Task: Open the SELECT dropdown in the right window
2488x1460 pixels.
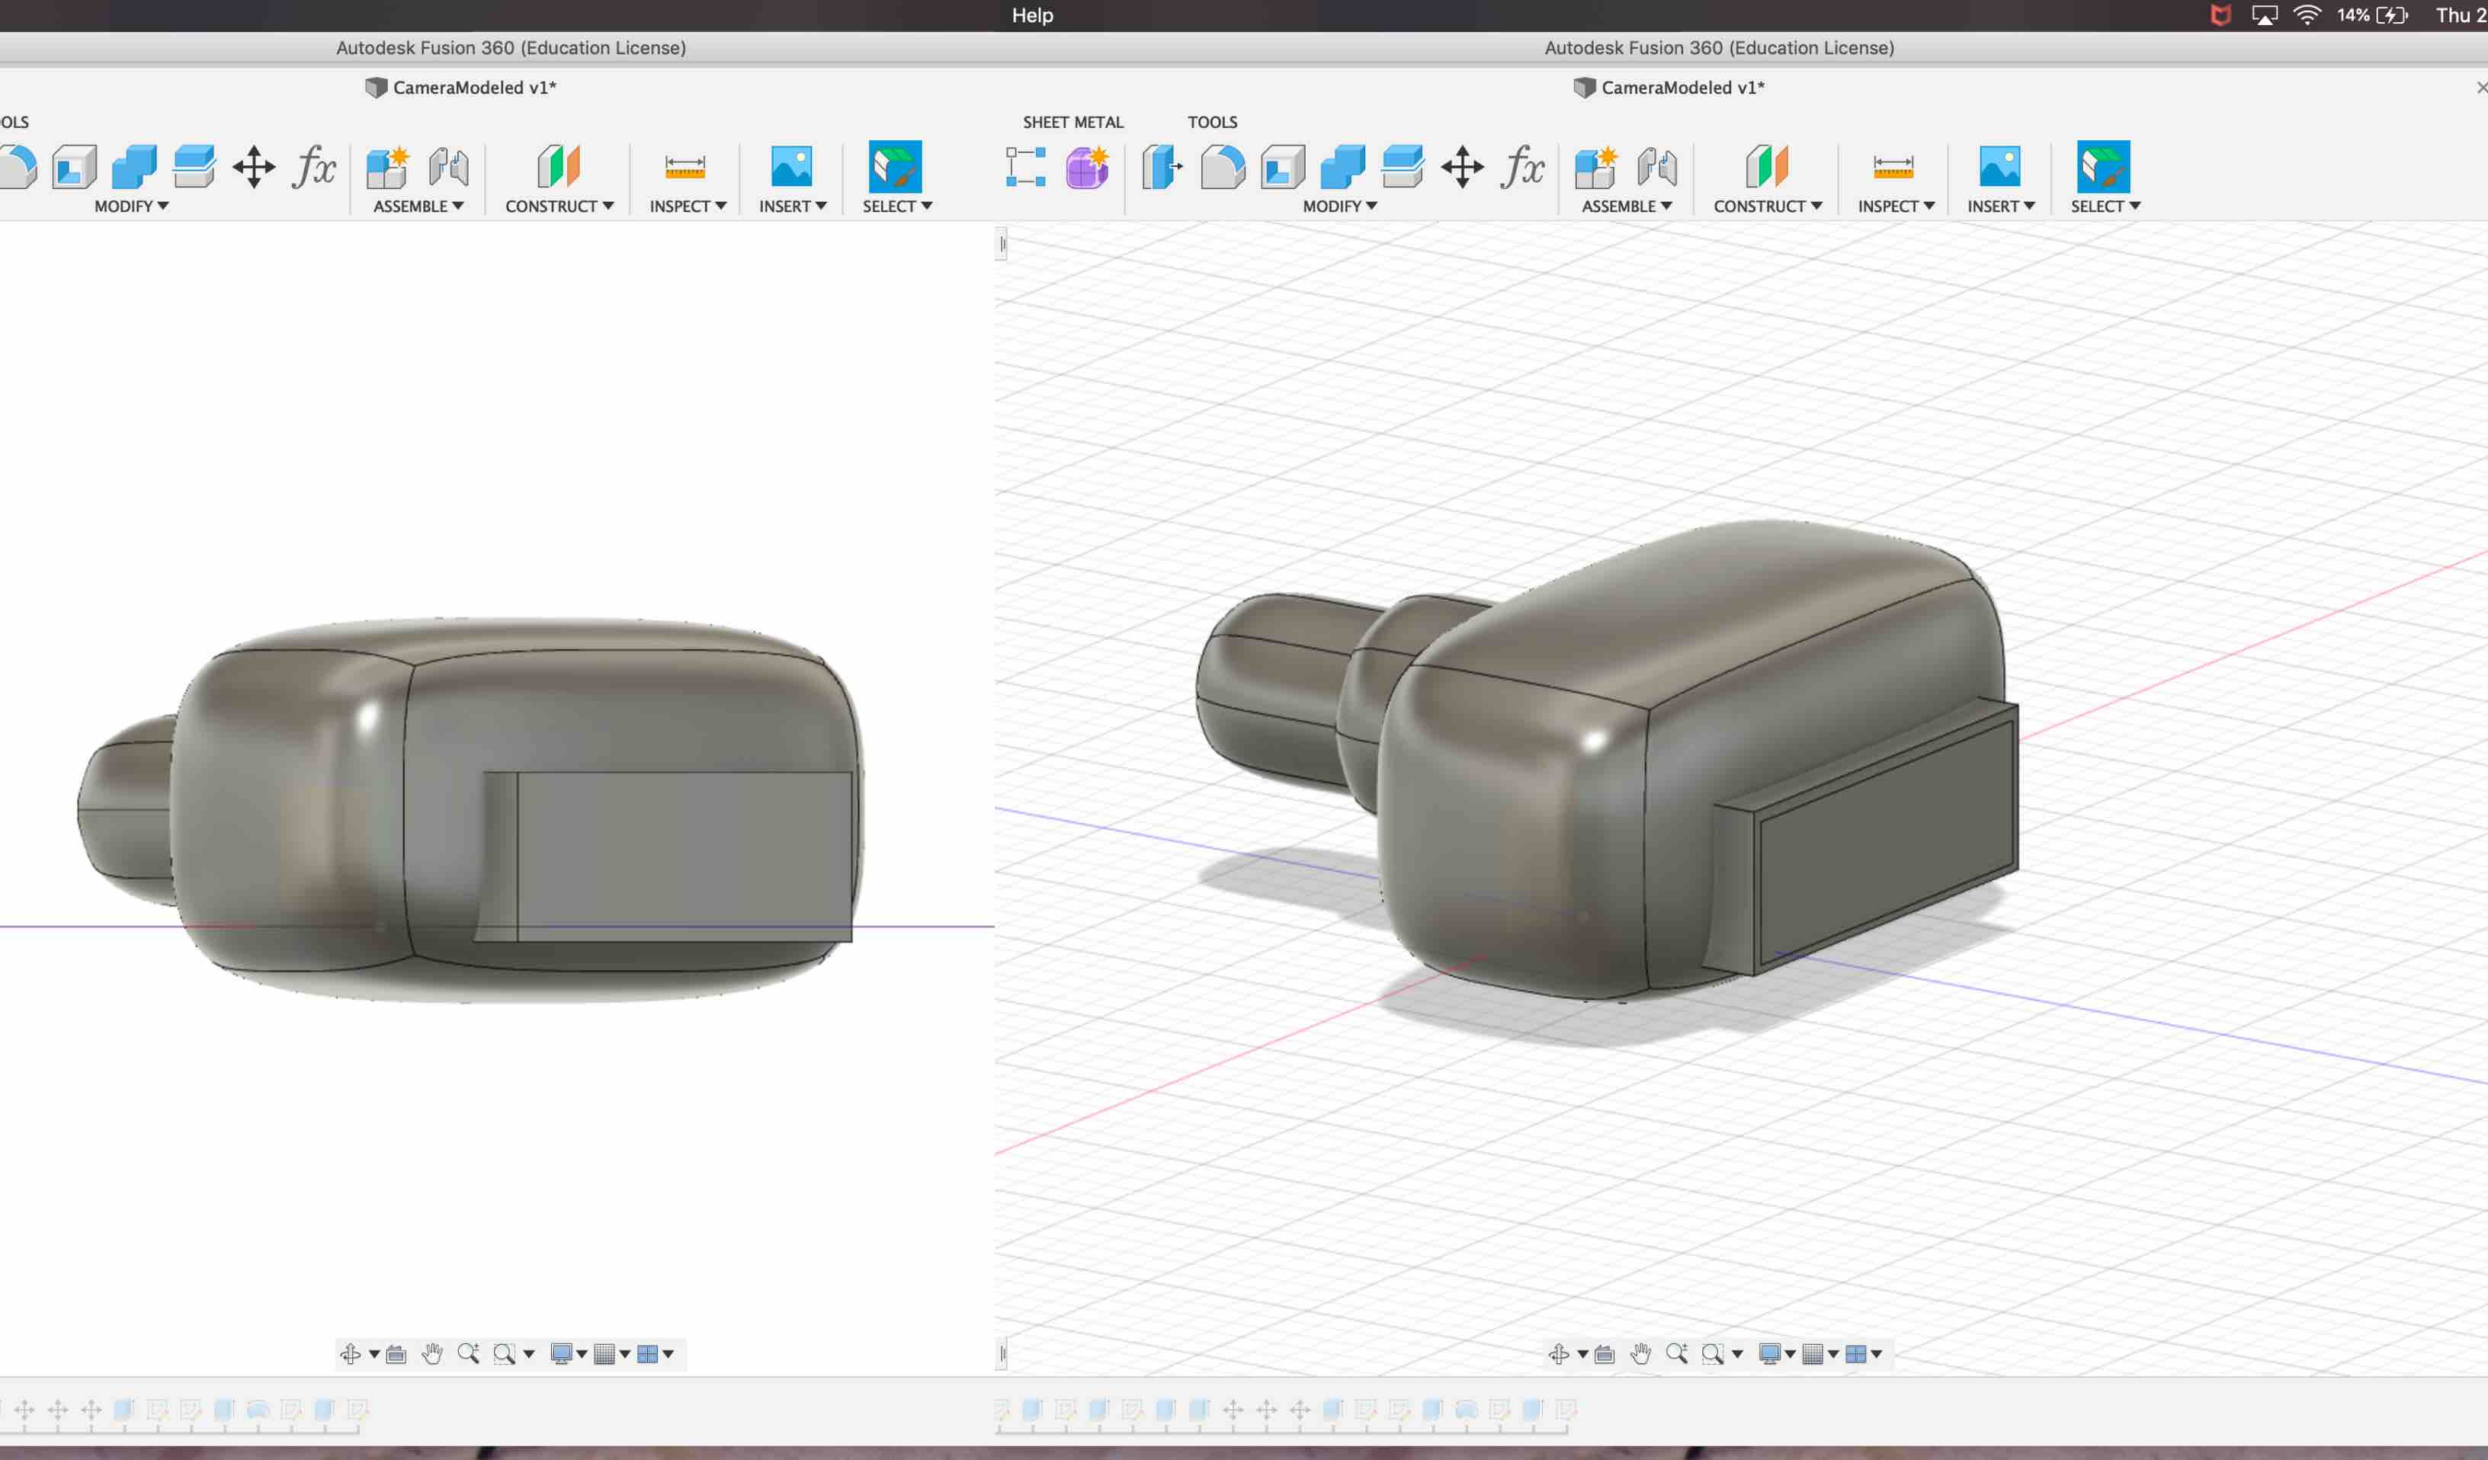Action: coord(2105,207)
